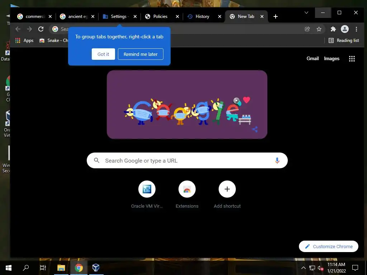Image resolution: width=367 pixels, height=275 pixels.
Task: Click the Google Doodle image
Action: [x=187, y=105]
